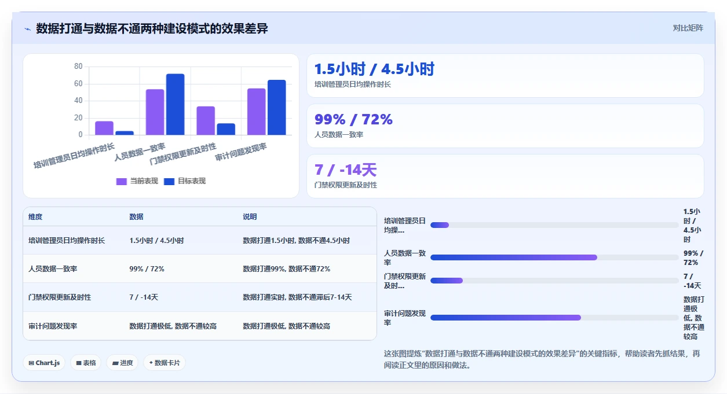
Task: Click the card title 数据打通与数据不通两种建设模式的效果差异
Action: pos(152,28)
